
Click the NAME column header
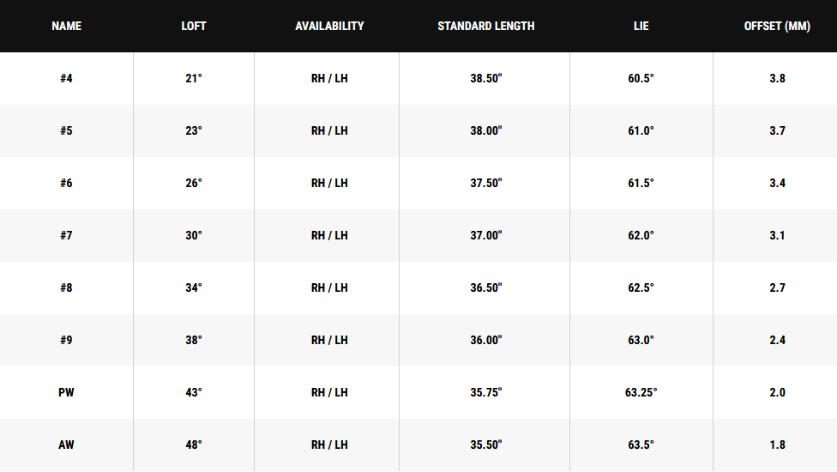click(x=66, y=27)
